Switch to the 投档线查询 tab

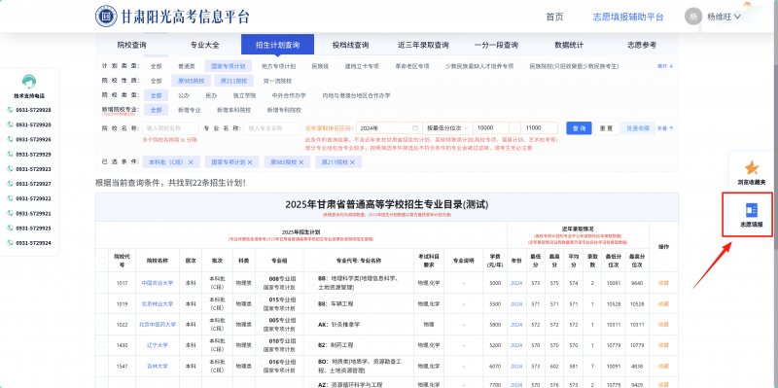point(350,45)
